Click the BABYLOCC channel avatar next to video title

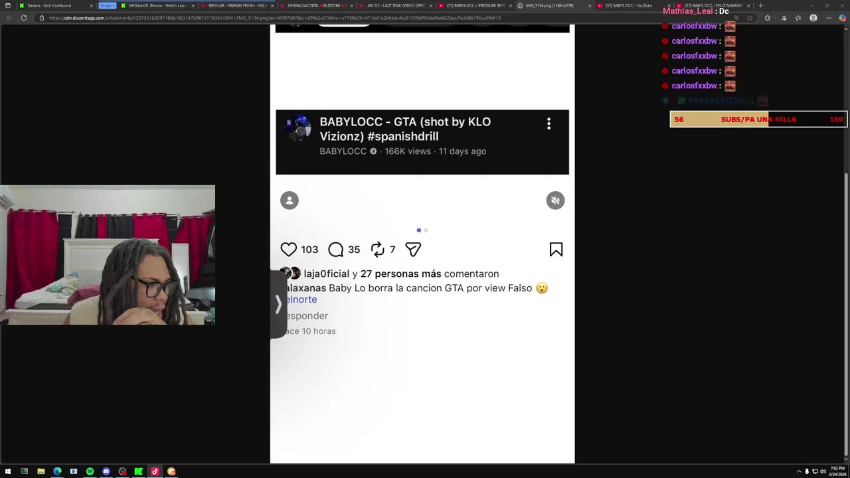pos(297,127)
